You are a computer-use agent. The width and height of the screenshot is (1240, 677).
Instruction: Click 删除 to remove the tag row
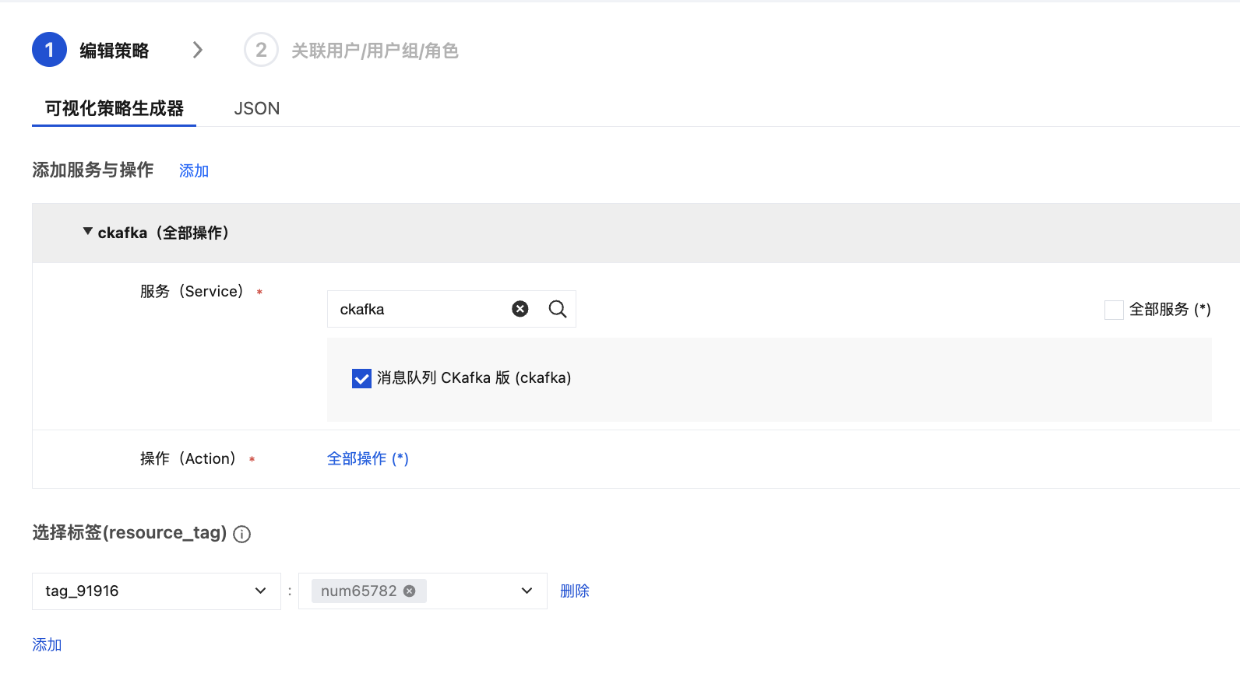pyautogui.click(x=575, y=591)
